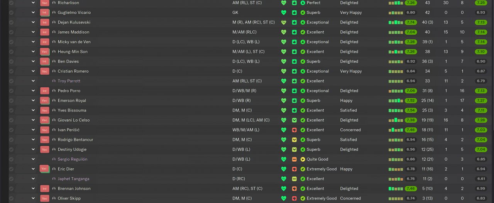Open Destiny Udogie's player name link
The image size is (494, 203).
(x=72, y=149)
